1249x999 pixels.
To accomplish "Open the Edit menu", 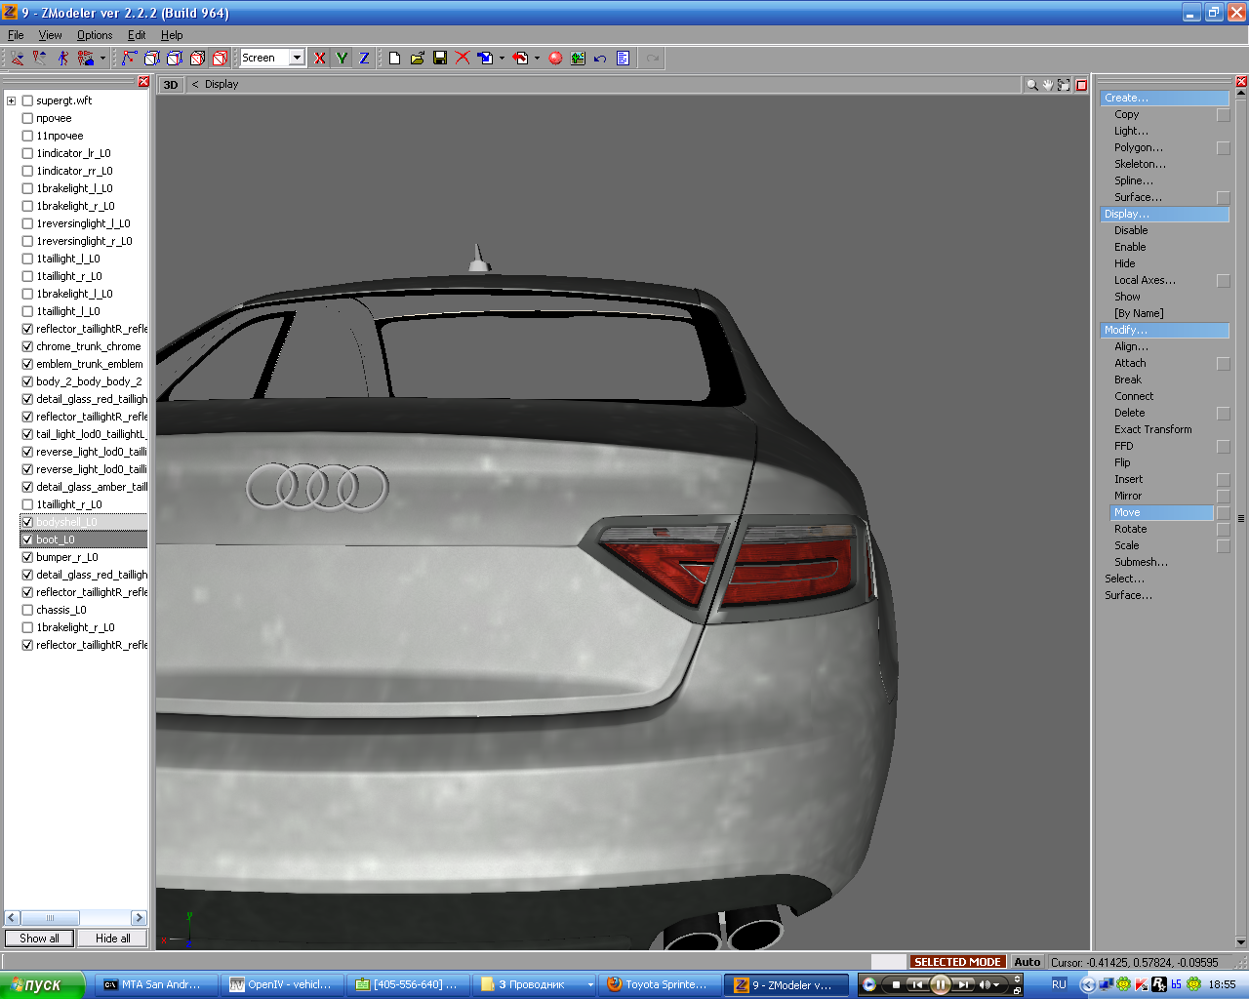I will tap(137, 35).
